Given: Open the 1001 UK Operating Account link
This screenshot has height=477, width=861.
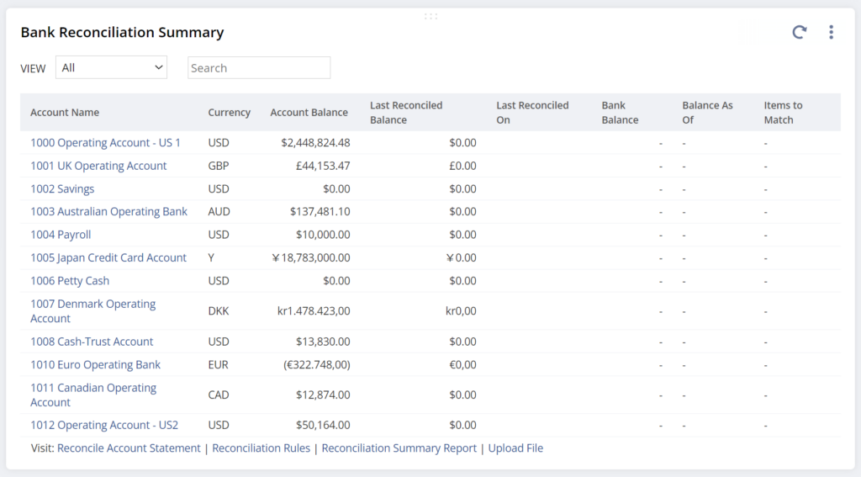Looking at the screenshot, I should (x=98, y=166).
